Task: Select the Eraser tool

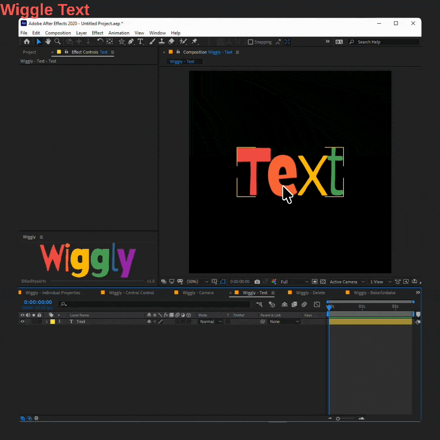Action: click(x=171, y=42)
